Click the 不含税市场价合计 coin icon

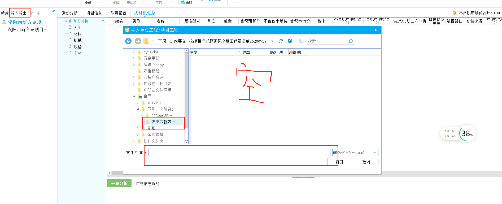455,13
